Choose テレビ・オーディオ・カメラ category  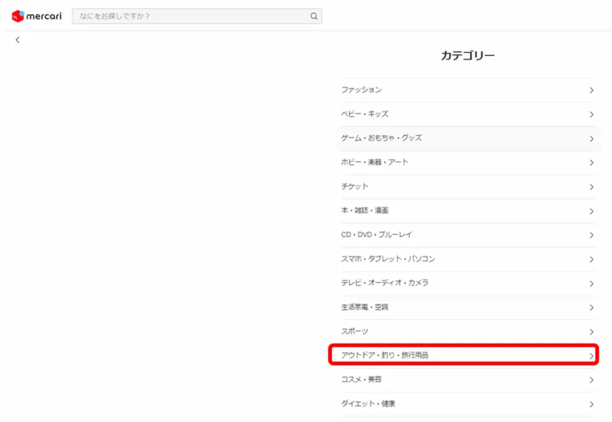pyautogui.click(x=384, y=283)
